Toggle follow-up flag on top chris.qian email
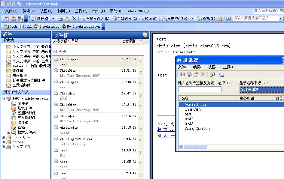This screenshot has width=284, height=179. pyautogui.click(x=140, y=61)
